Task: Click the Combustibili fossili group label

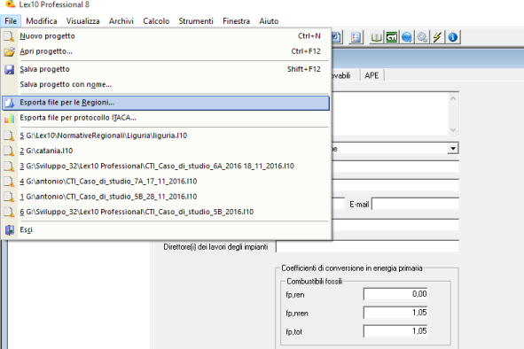Action: (x=315, y=282)
